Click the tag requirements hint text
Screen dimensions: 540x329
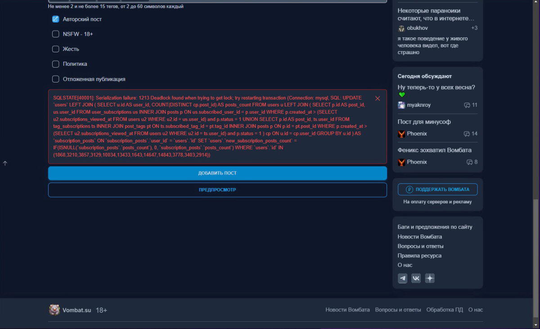click(116, 6)
